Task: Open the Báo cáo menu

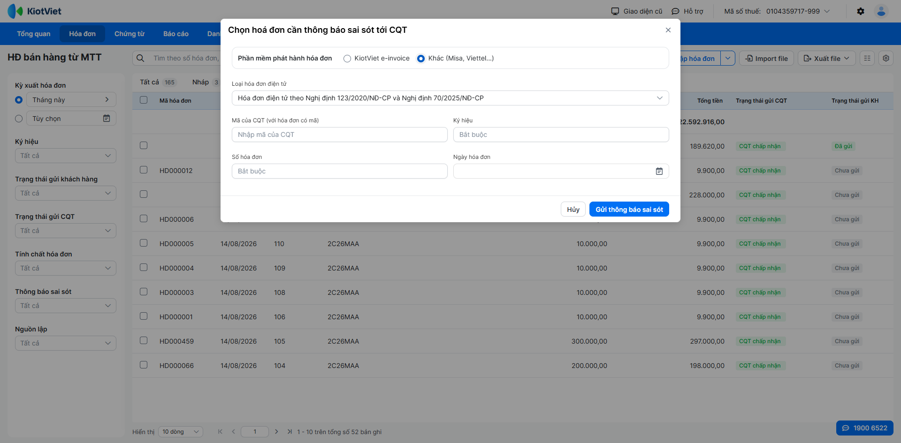Action: [176, 34]
